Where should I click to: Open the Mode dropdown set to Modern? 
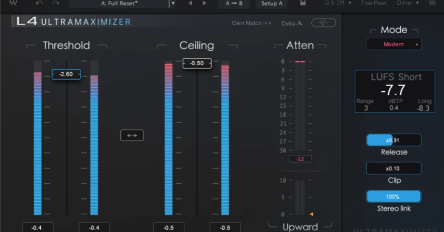point(394,44)
